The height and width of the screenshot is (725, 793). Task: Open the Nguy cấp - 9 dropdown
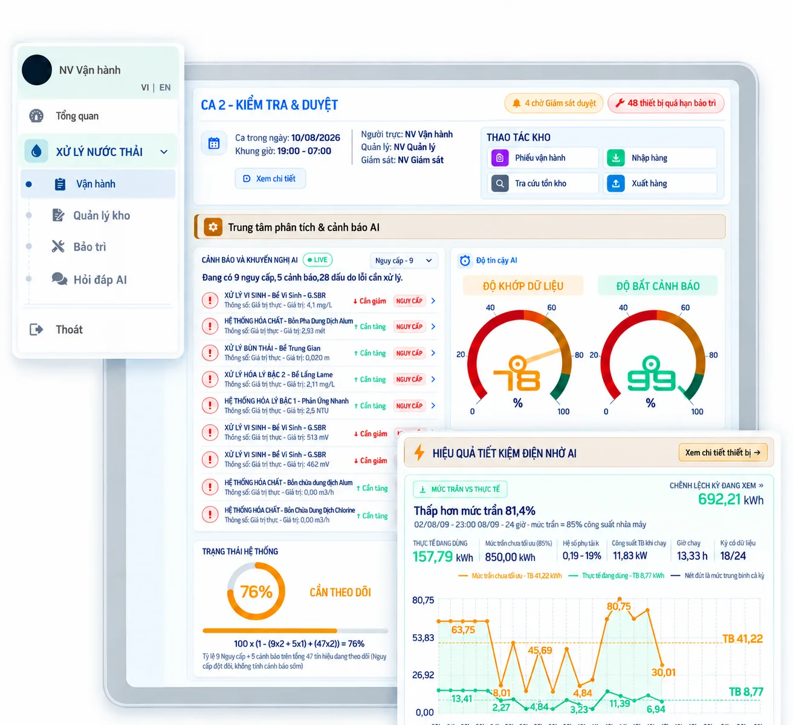(404, 261)
